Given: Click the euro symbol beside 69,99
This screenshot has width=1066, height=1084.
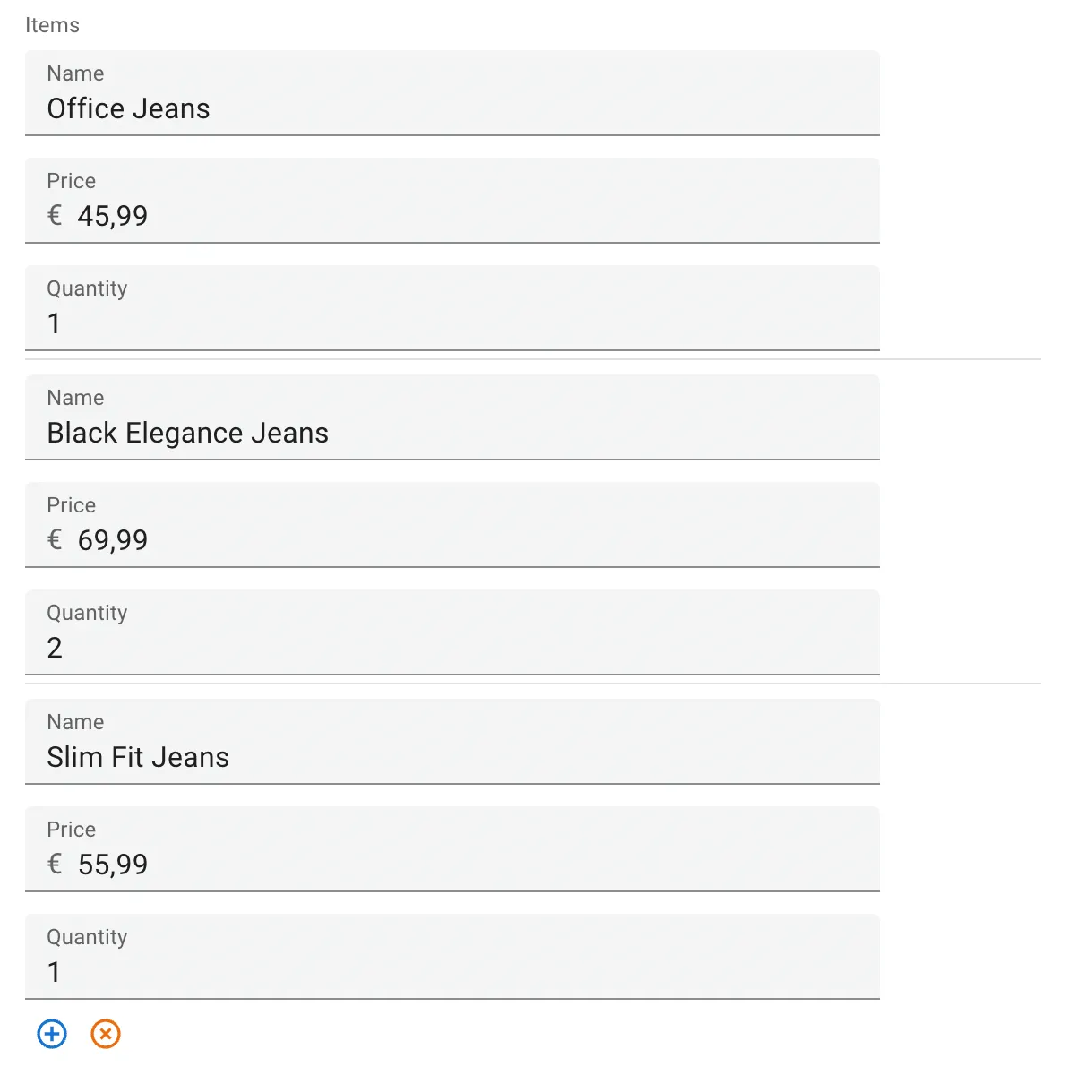Looking at the screenshot, I should pos(54,539).
